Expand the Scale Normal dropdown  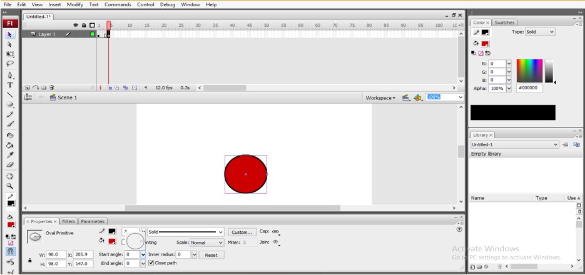(206, 242)
